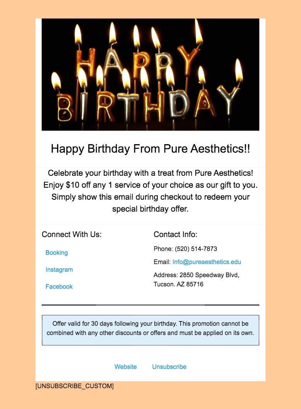The image size is (301, 409).
Task: Click the 'Enjoy $10 off any 1 service' line
Action: point(150,185)
